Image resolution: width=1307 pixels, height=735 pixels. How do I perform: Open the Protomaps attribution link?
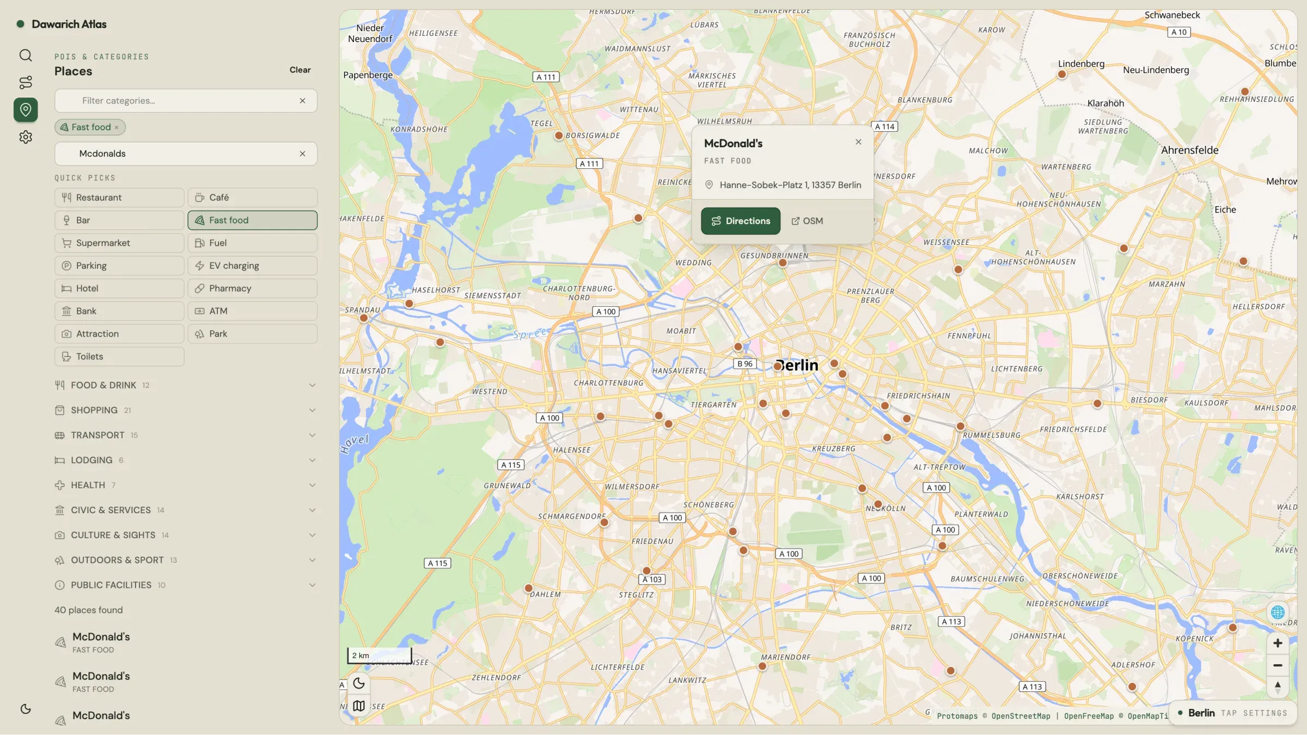tap(957, 716)
